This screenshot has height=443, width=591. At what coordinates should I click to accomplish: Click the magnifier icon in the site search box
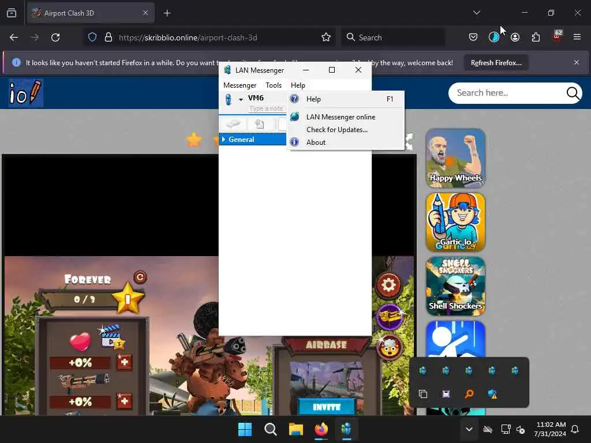coord(573,93)
